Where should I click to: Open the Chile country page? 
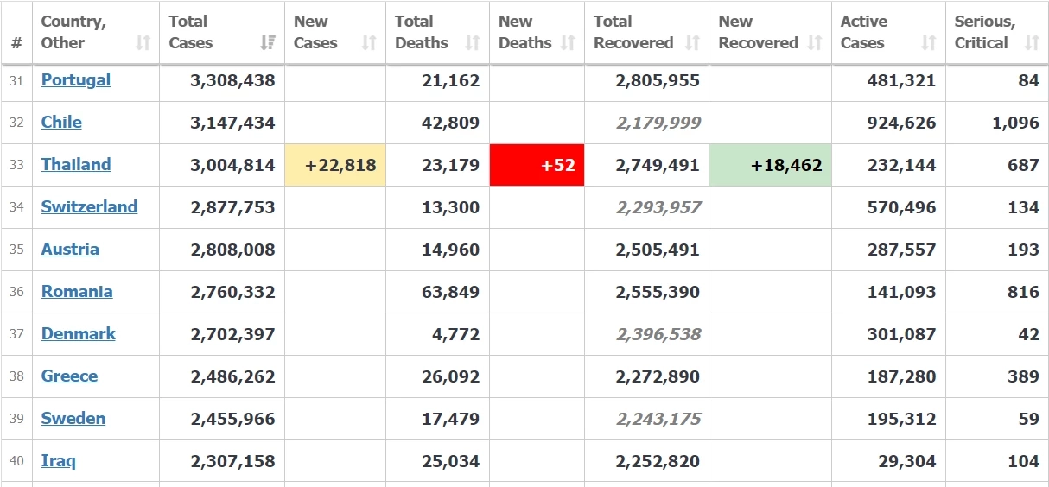point(61,123)
